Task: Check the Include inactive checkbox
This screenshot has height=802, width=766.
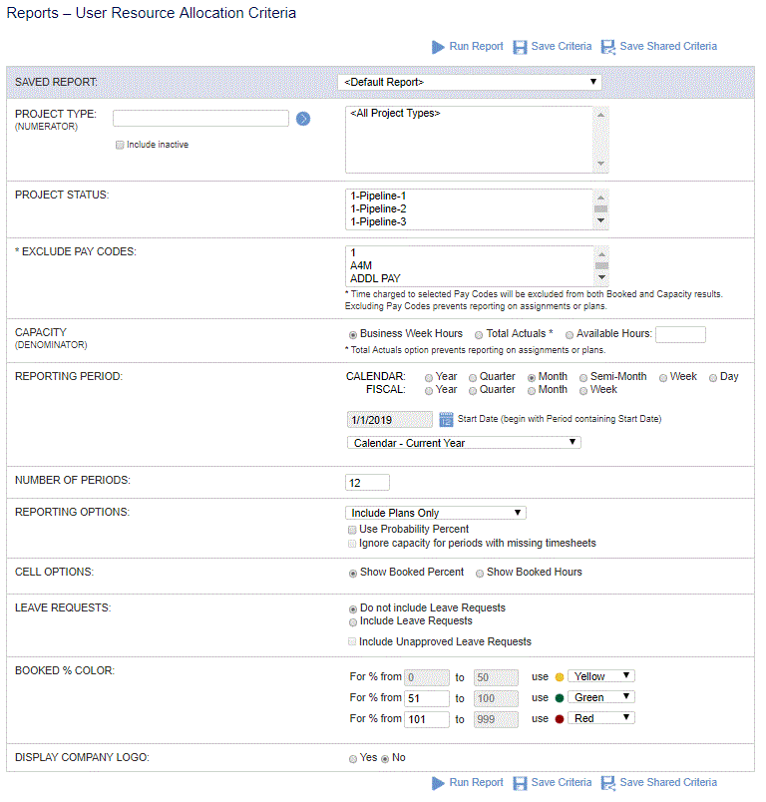Action: [x=120, y=145]
